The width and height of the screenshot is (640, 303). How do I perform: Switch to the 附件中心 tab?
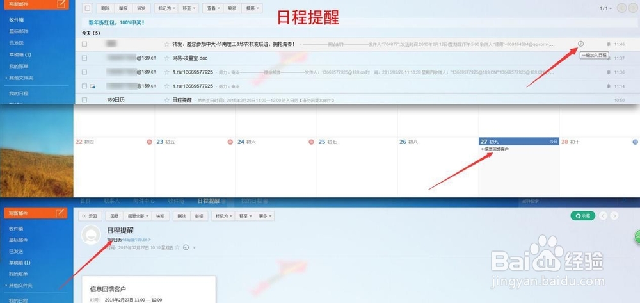[143, 201]
